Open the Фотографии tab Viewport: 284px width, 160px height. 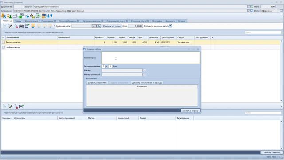point(157,21)
